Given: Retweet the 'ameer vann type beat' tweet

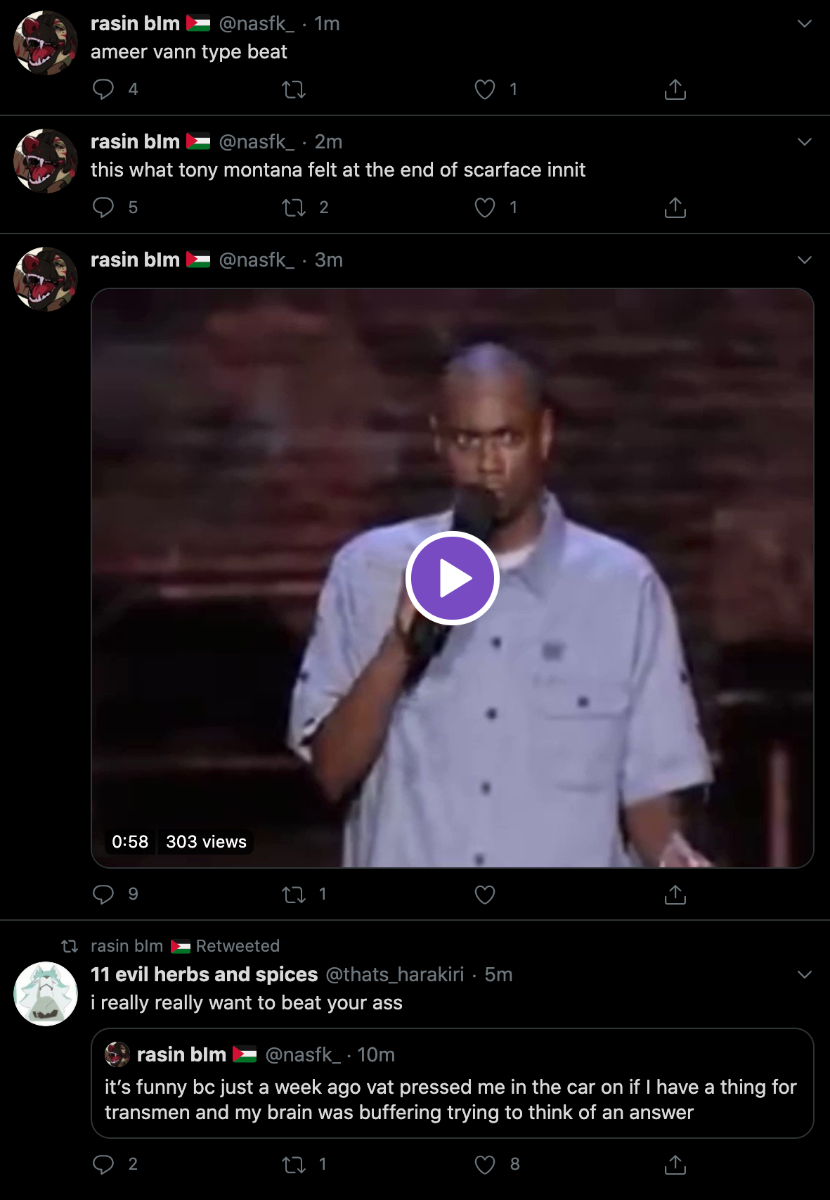Looking at the screenshot, I should (294, 89).
